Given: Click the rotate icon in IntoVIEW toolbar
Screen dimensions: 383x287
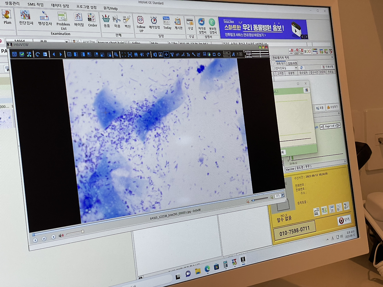Looking at the screenshot, I should 37,54.
